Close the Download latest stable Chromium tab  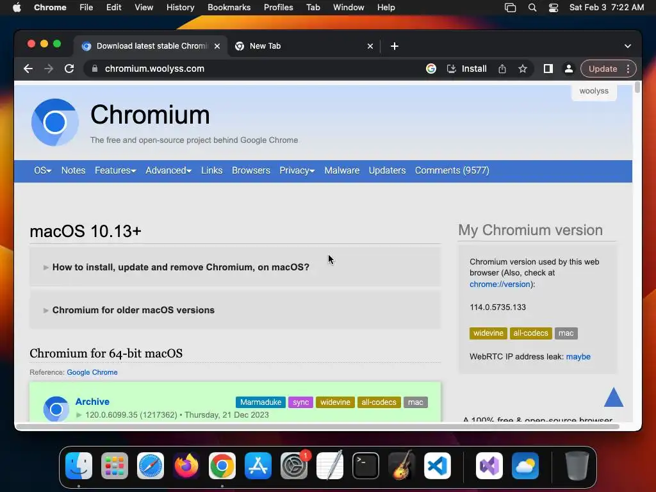pyautogui.click(x=217, y=46)
